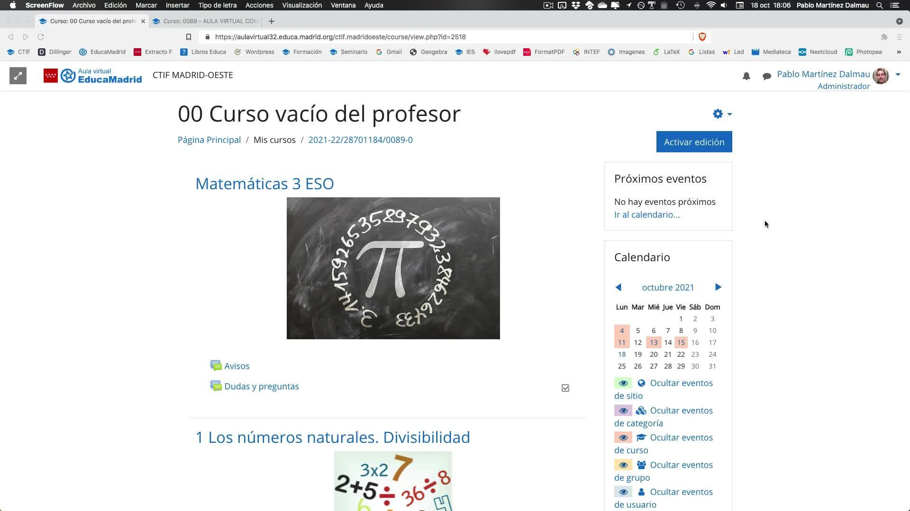Hide course events with the eye toggle

point(623,438)
